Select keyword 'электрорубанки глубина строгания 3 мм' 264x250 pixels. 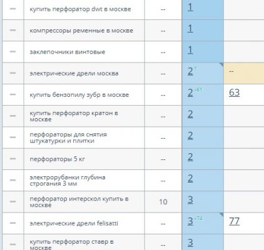point(68,181)
